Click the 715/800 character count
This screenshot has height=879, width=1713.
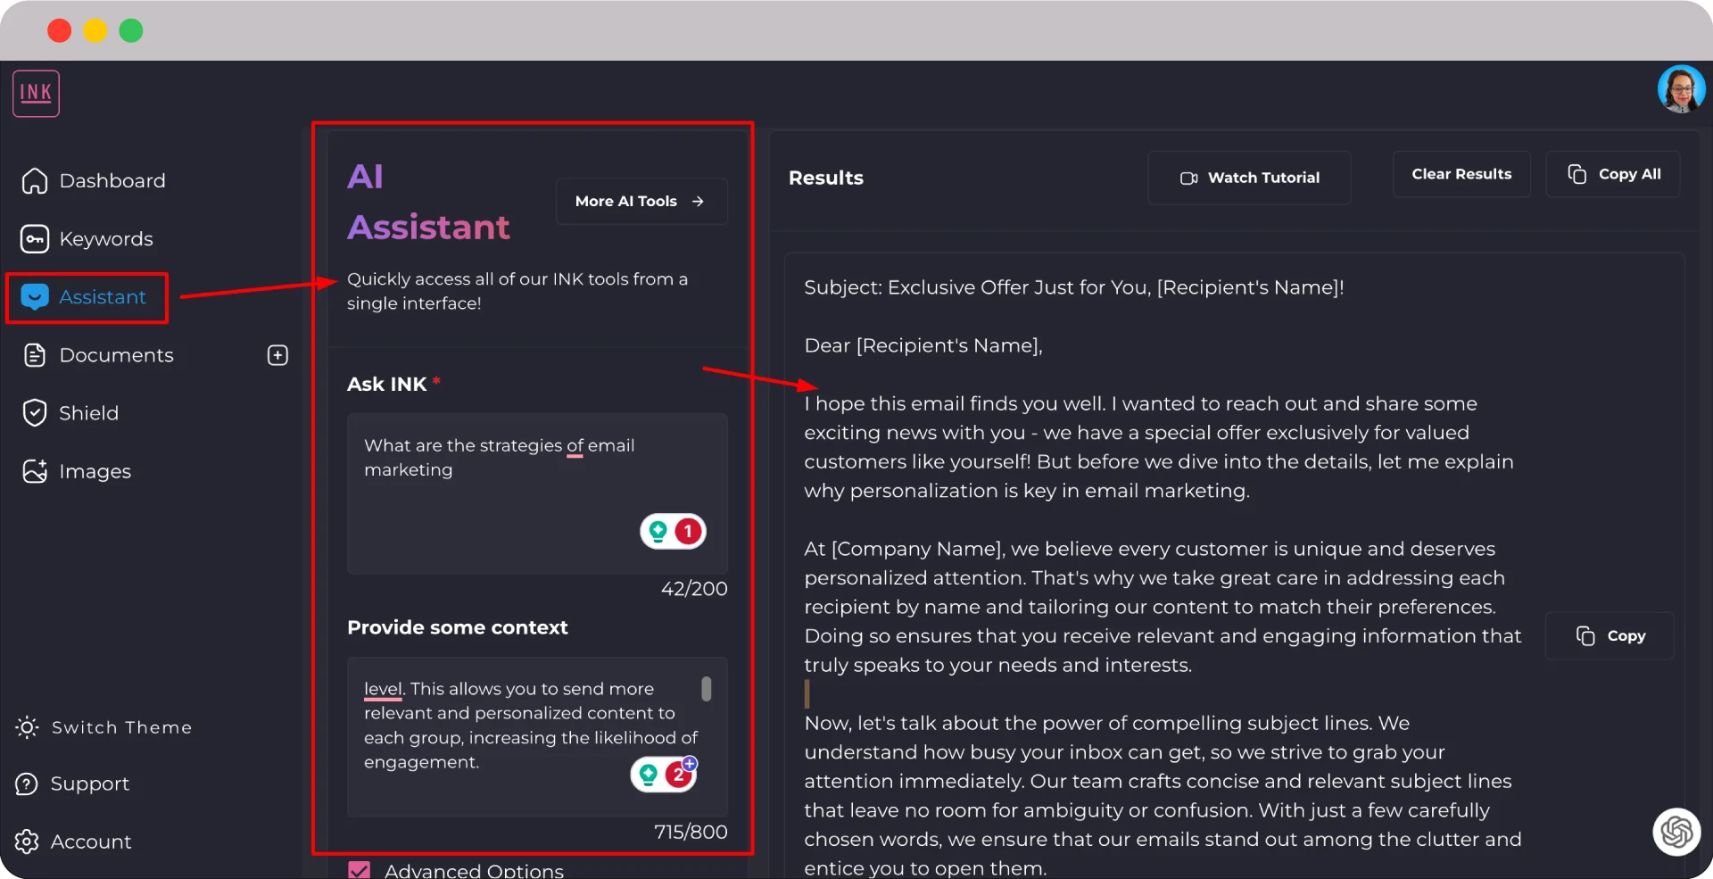click(691, 832)
